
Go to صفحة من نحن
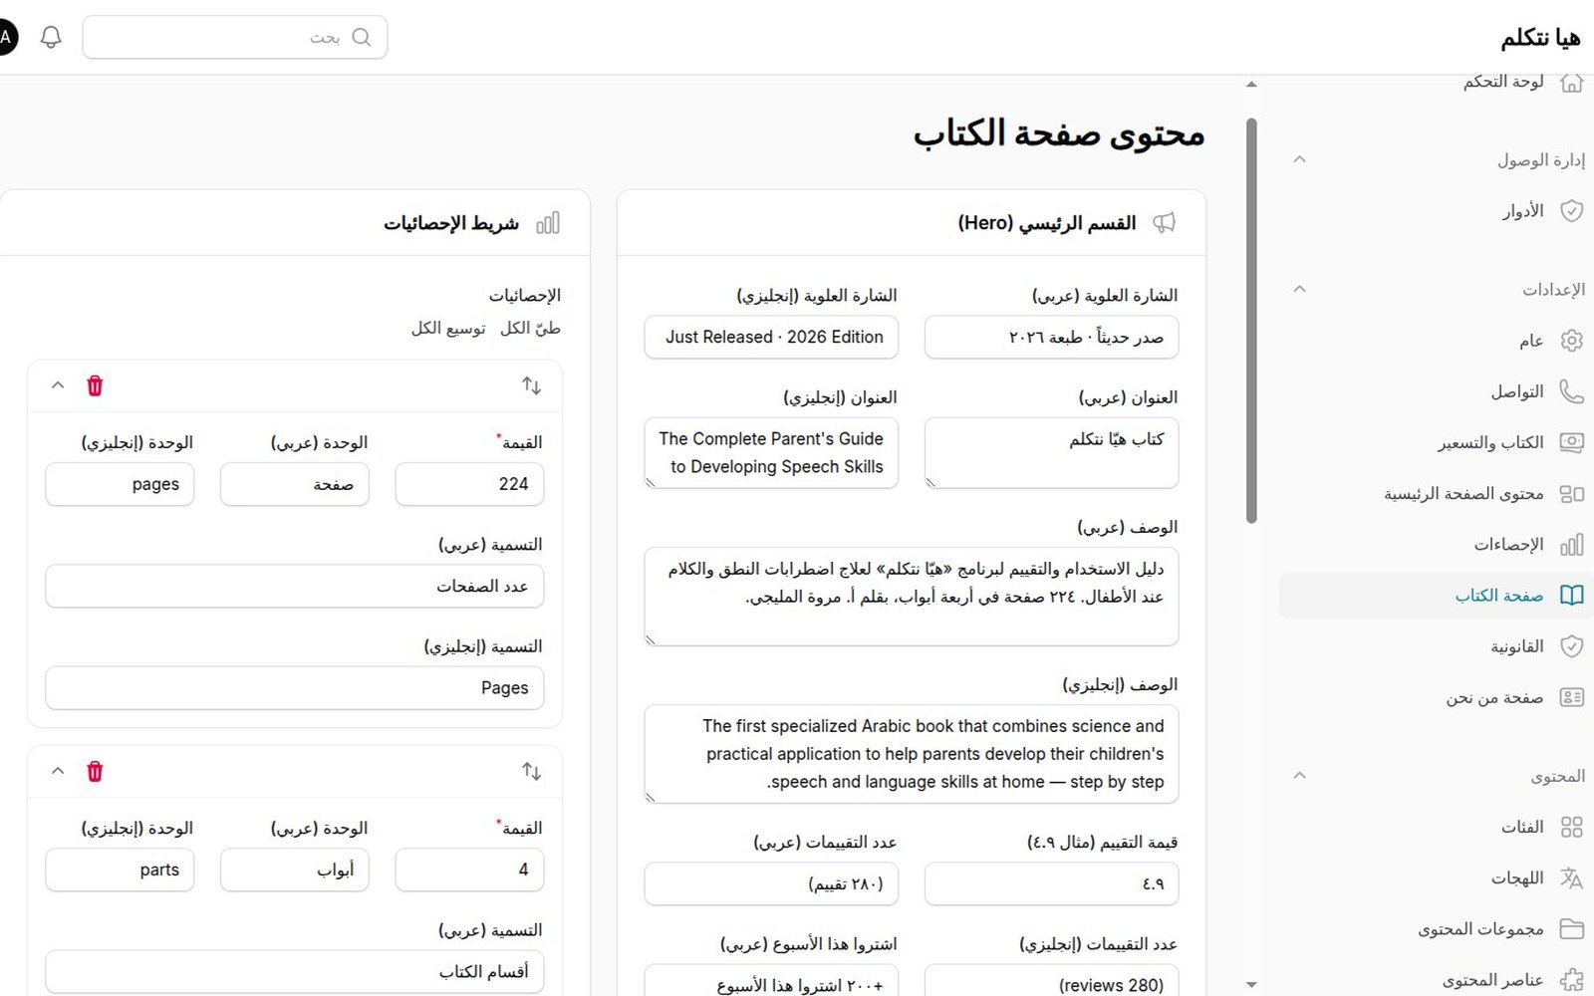[1436, 697]
